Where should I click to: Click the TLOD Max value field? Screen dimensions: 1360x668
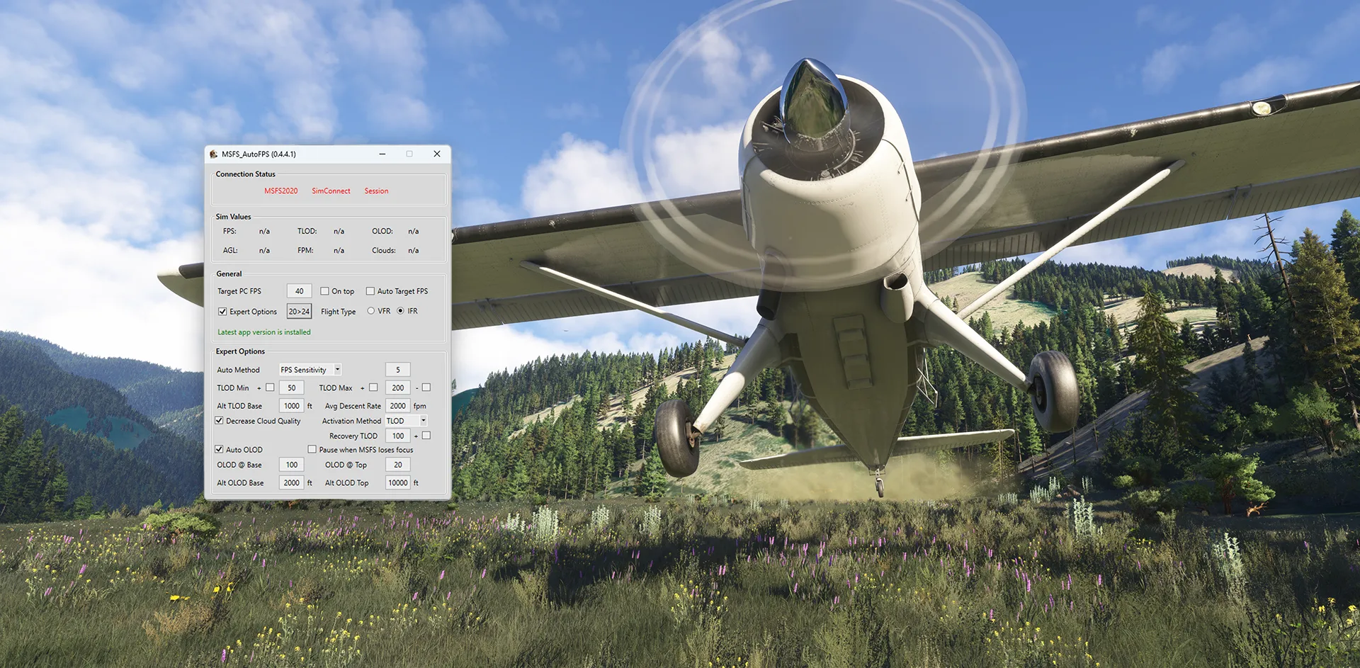coord(398,387)
